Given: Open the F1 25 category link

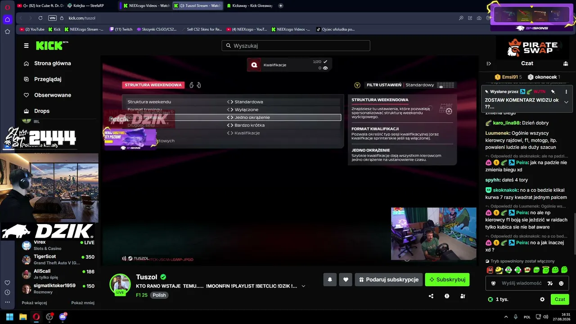Looking at the screenshot, I should pos(142,295).
